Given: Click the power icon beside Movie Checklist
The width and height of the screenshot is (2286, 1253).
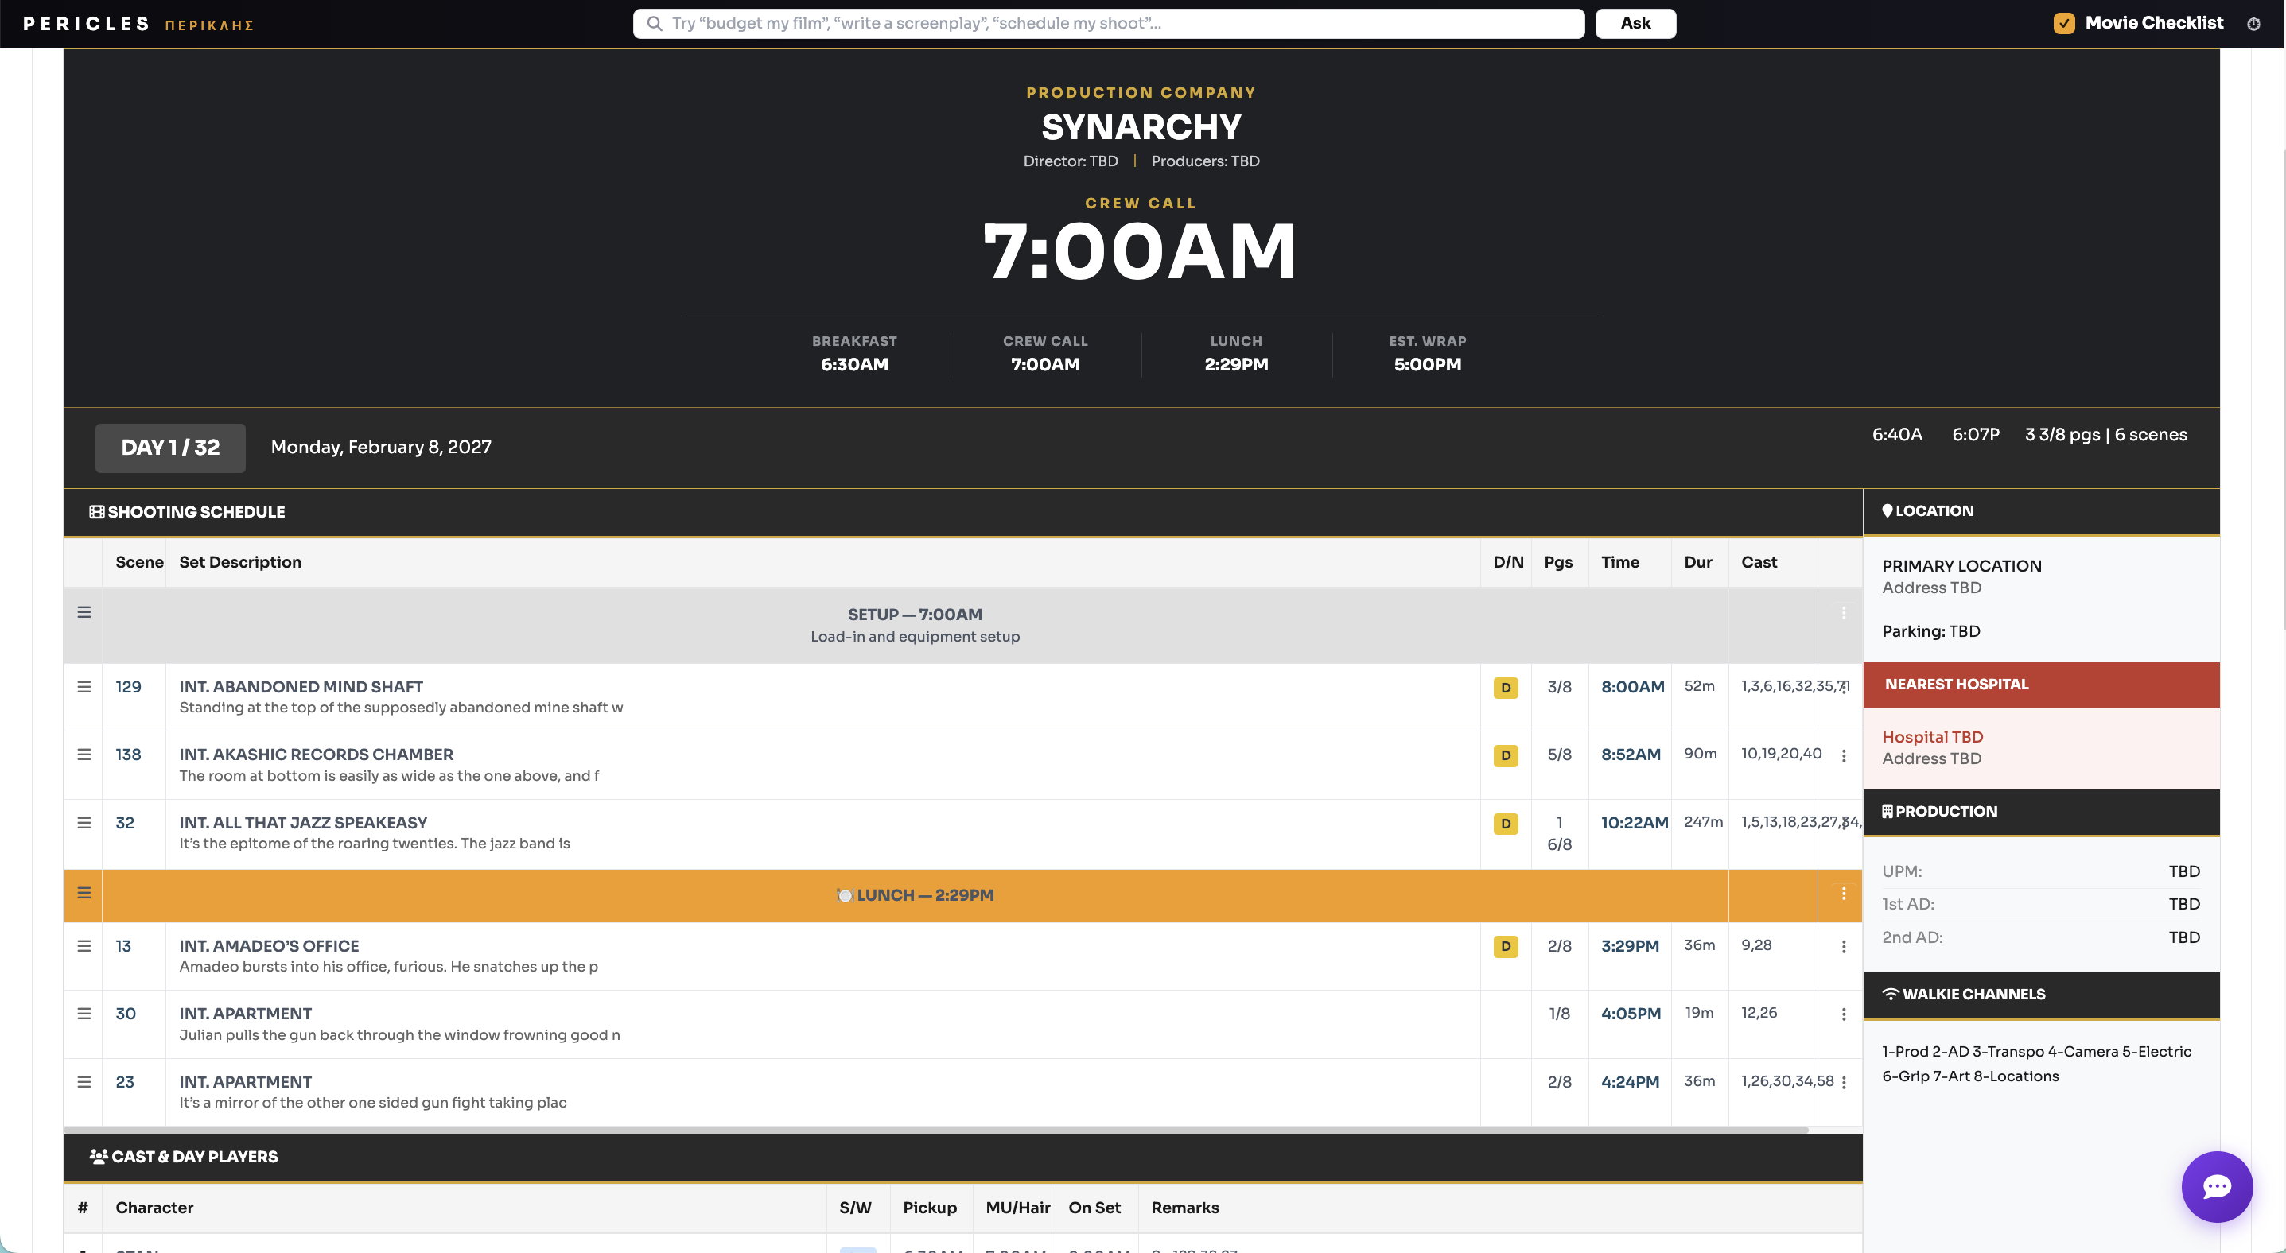Looking at the screenshot, I should (x=2253, y=24).
